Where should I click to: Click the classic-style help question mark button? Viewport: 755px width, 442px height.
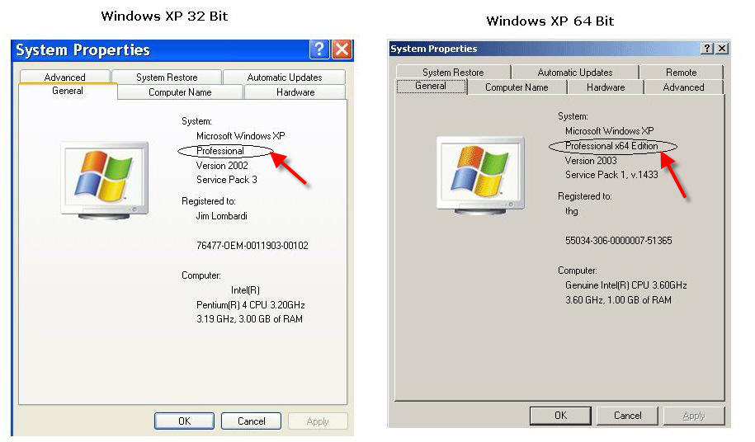707,48
